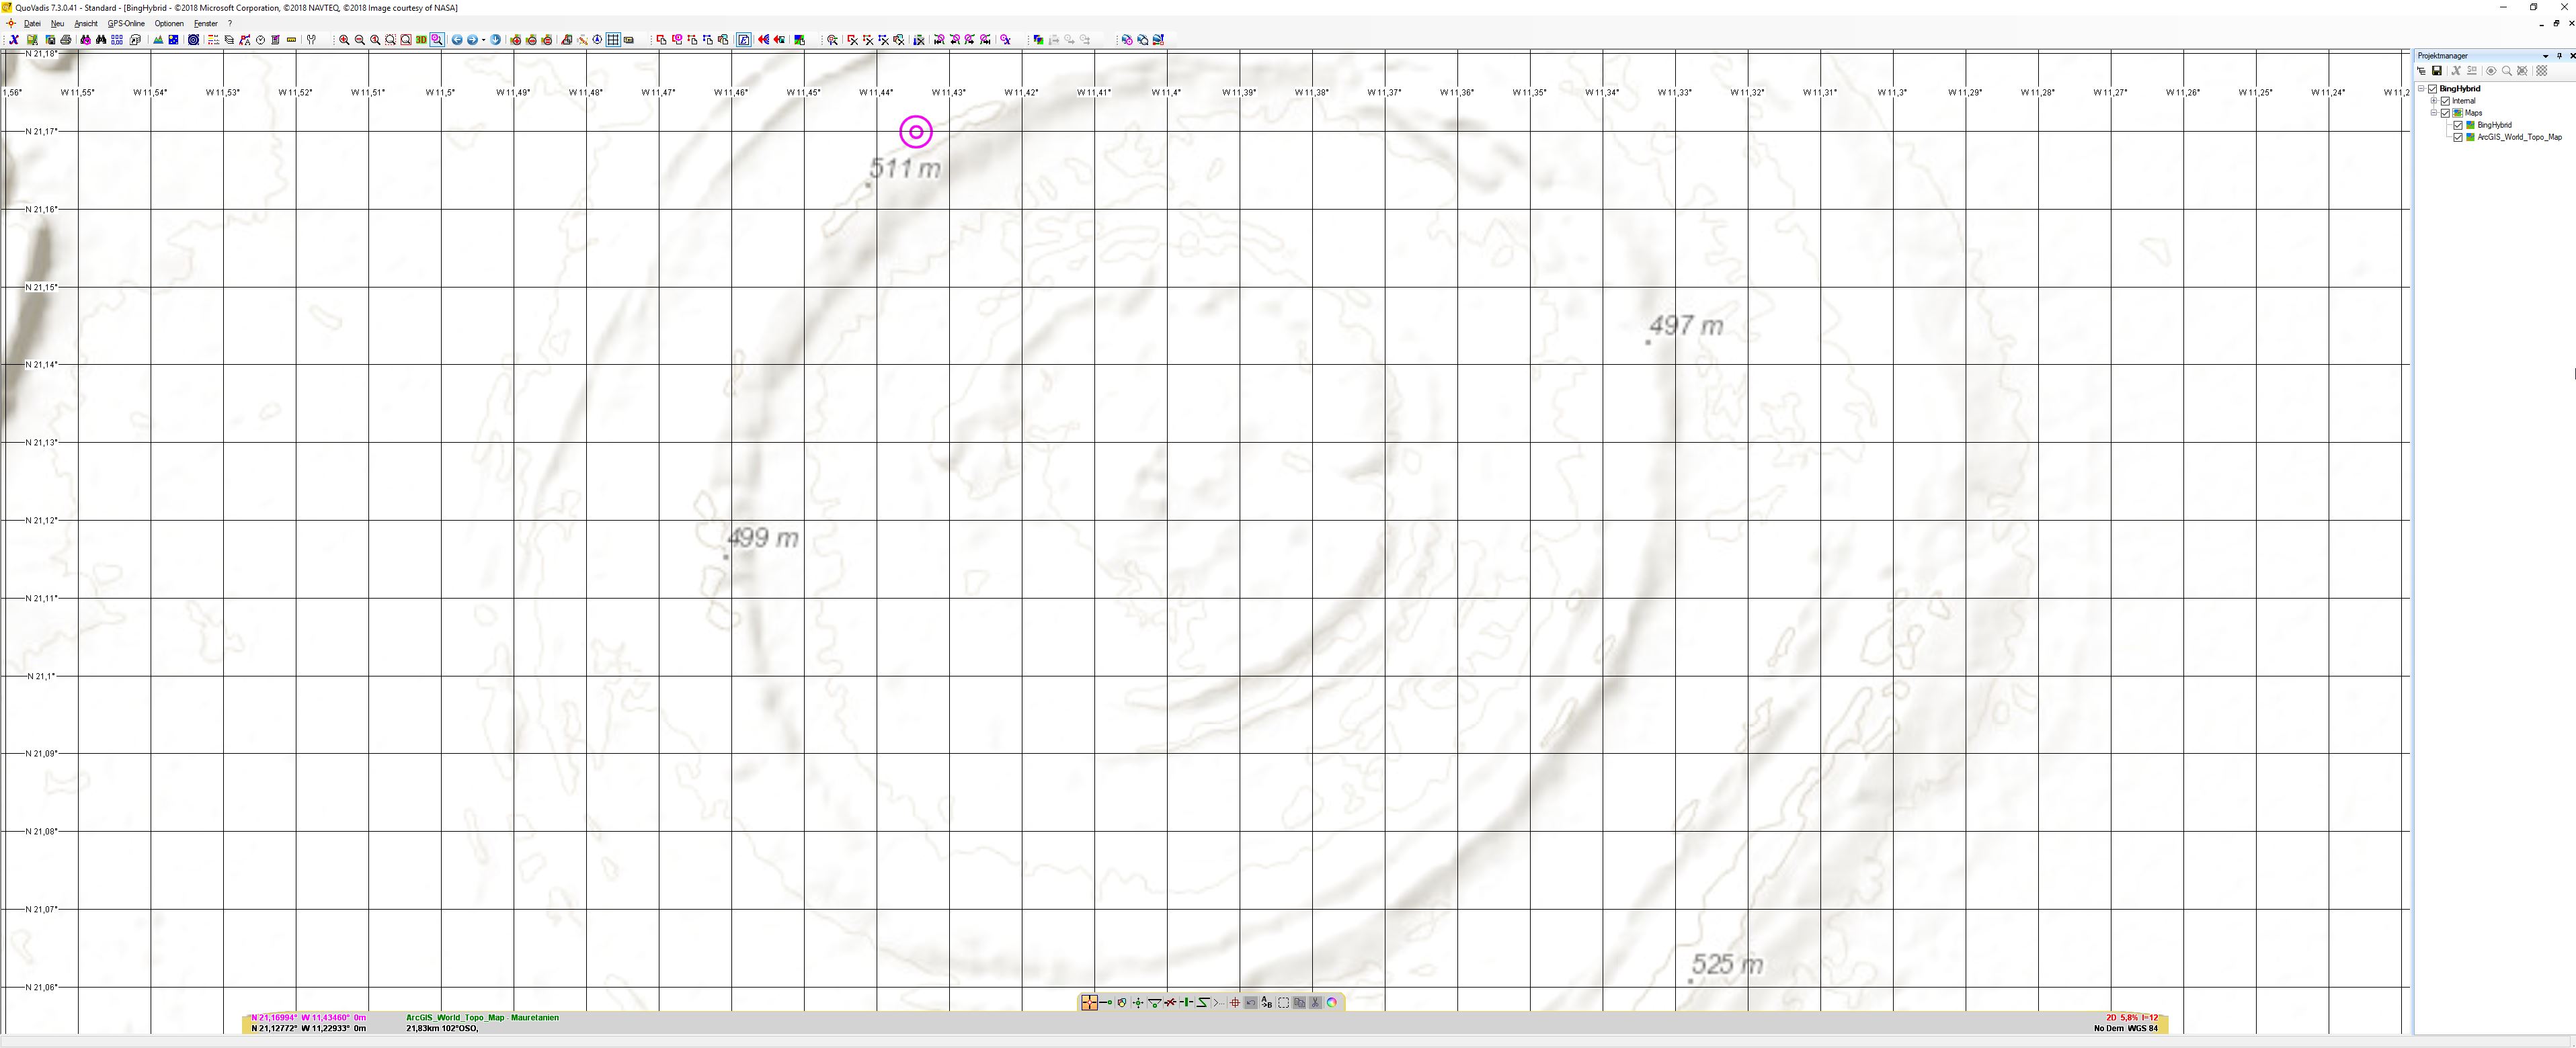The height and width of the screenshot is (1048, 2576).
Task: Click the N 21,16994° coordinate readout
Action: [x=274, y=1018]
